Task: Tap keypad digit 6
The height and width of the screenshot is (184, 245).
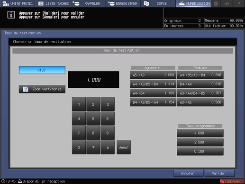Action: (x=108, y=119)
